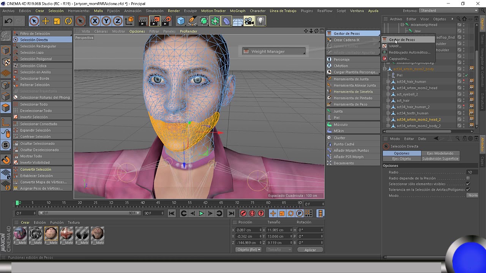This screenshot has height=273, width=486.
Task: Open Opciones menu in viewport
Action: (137, 31)
